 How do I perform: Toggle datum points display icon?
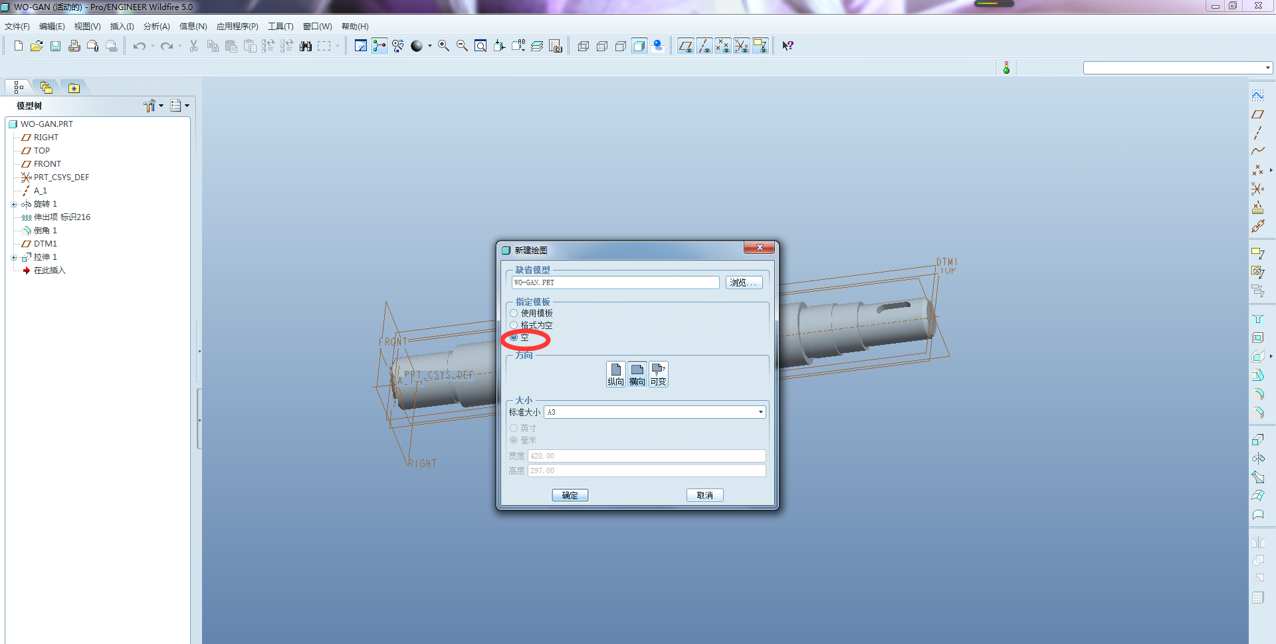[723, 46]
